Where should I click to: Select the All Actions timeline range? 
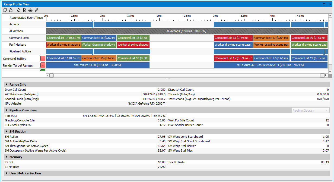[x=186, y=31]
